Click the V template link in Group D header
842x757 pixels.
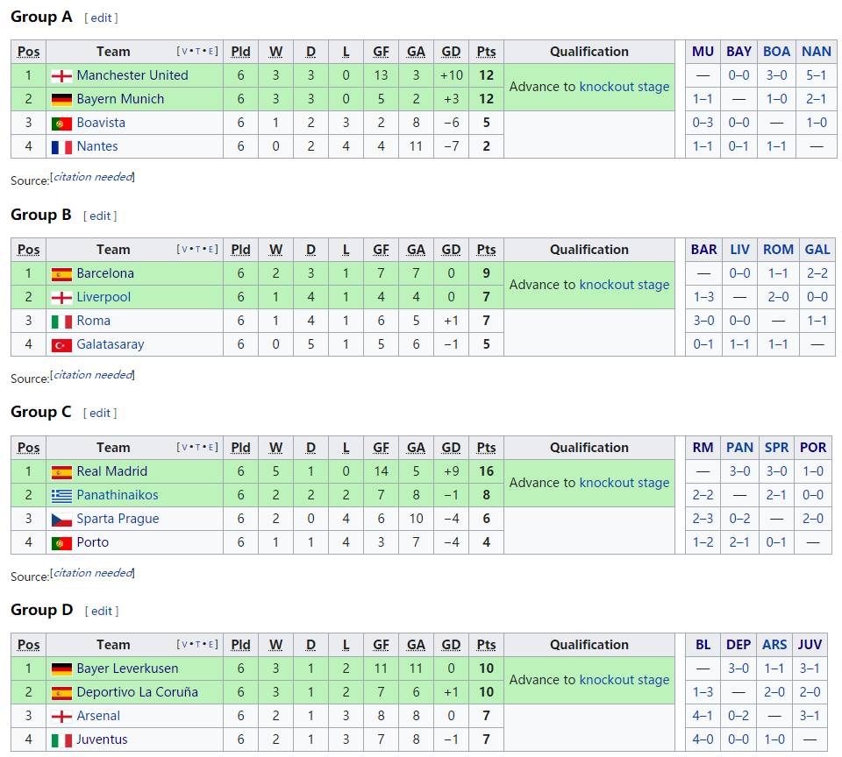coord(182,645)
